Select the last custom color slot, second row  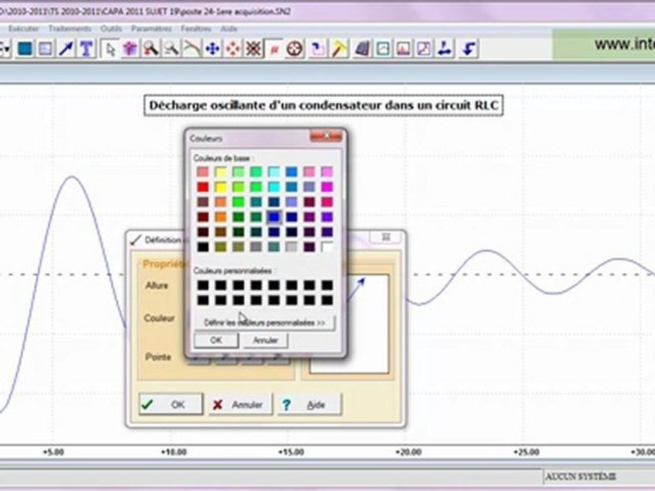click(x=327, y=300)
